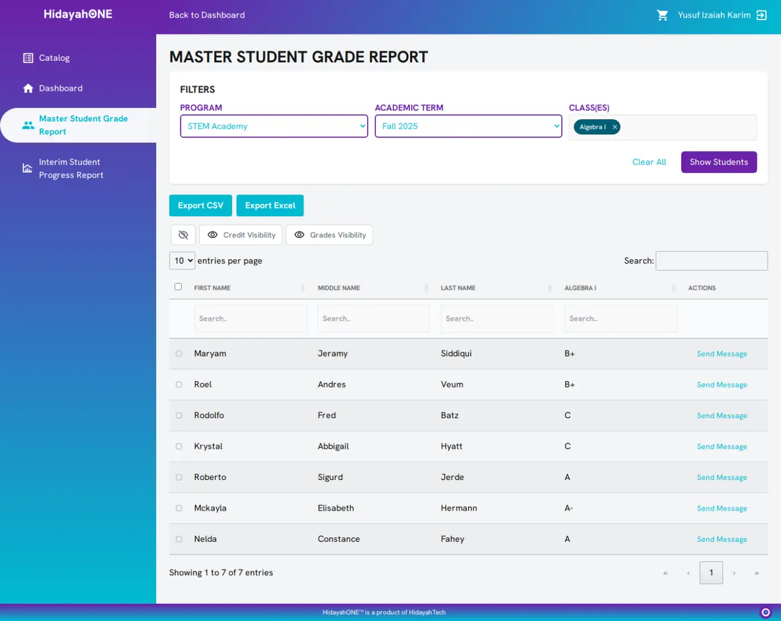Send Message to Roberto Jerde
The height and width of the screenshot is (621, 781).
click(x=722, y=478)
